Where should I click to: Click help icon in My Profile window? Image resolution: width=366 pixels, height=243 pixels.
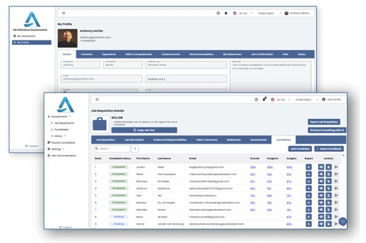pyautogui.click(x=218, y=13)
